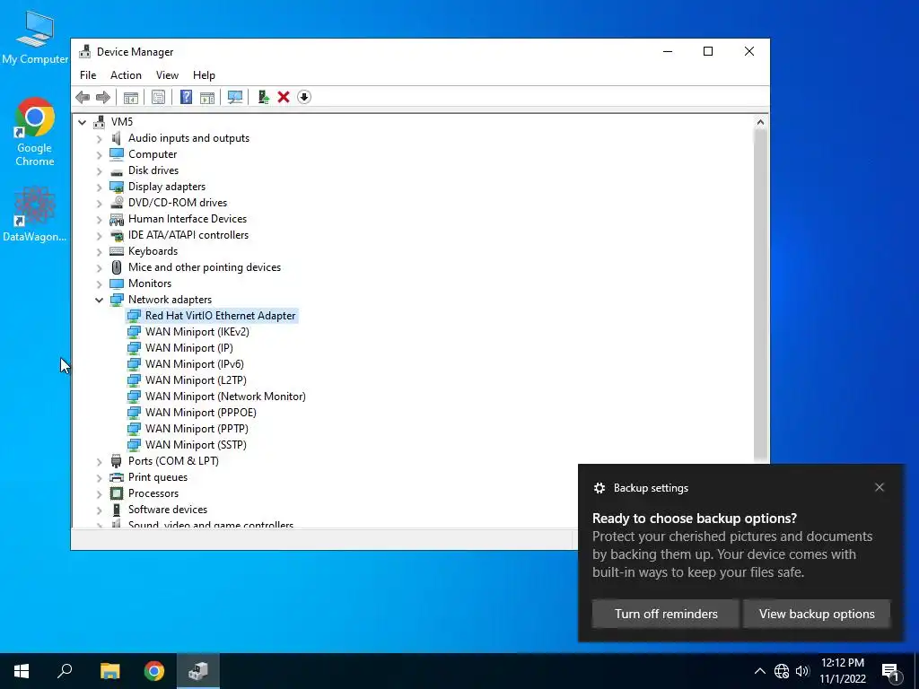The width and height of the screenshot is (919, 689).
Task: Click network globe tray icon
Action: pyautogui.click(x=782, y=671)
